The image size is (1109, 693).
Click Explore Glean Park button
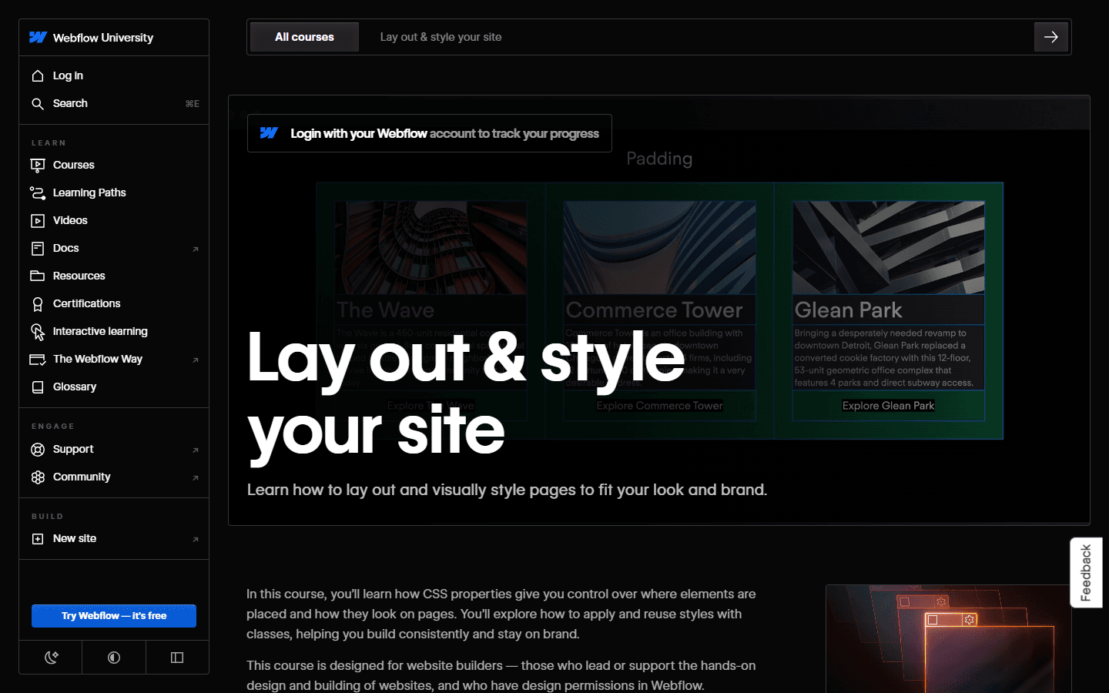pyautogui.click(x=889, y=406)
